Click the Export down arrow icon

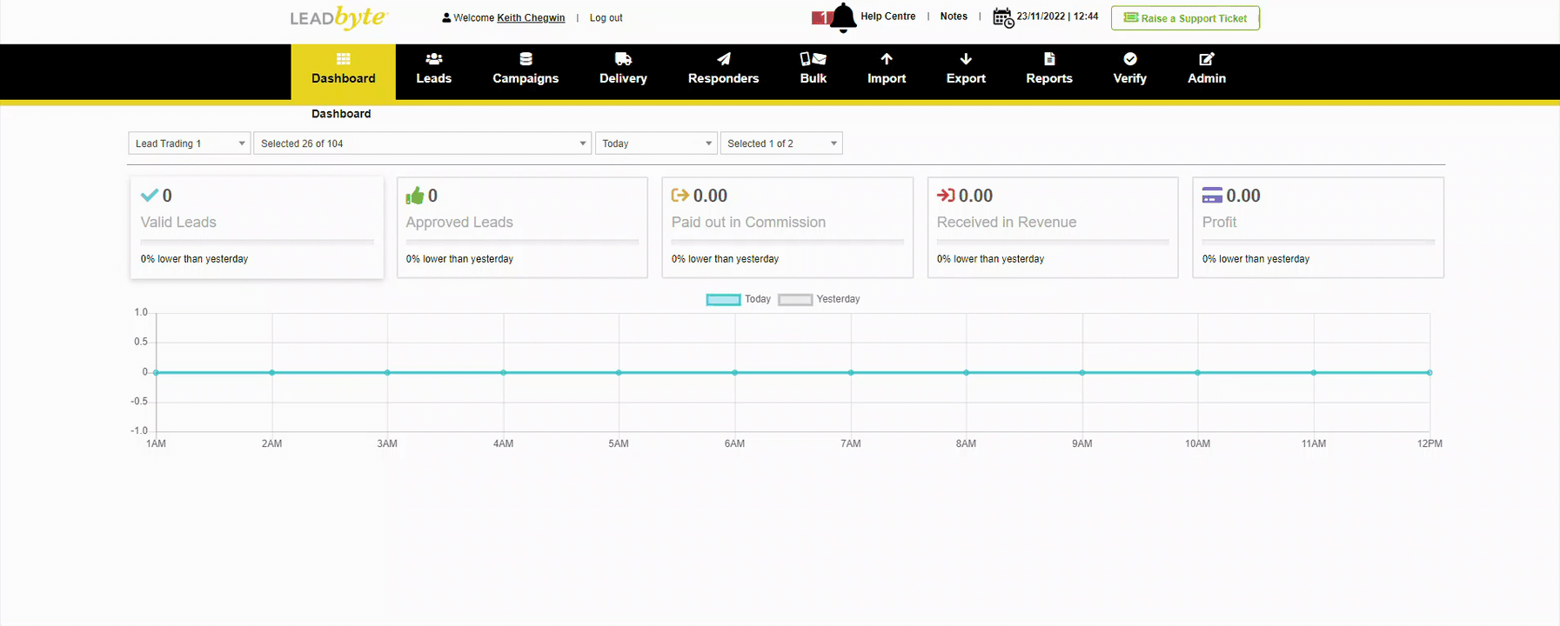[x=966, y=59]
